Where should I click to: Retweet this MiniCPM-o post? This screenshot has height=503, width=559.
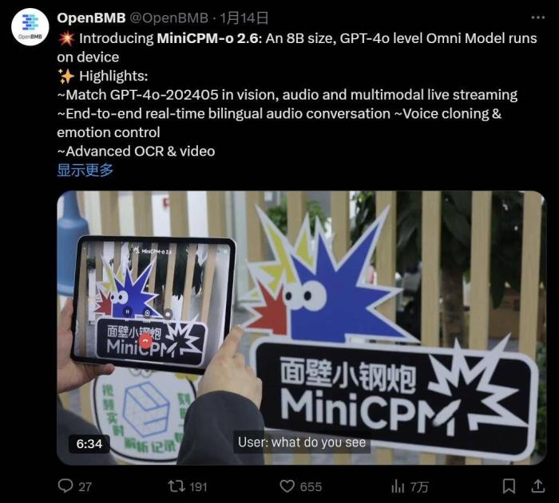pos(176,486)
